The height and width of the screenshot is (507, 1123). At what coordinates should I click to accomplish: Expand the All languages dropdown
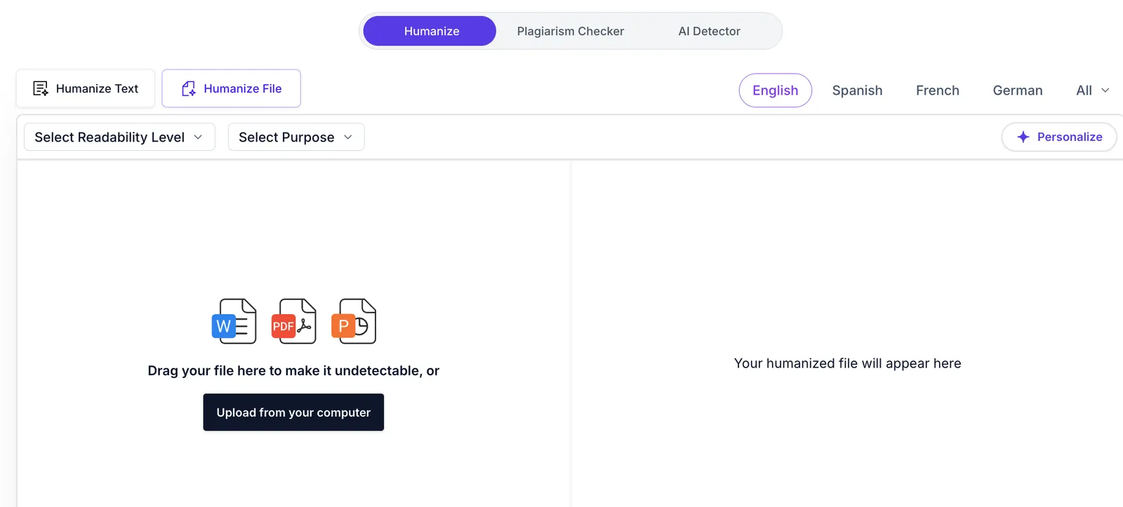coord(1092,90)
